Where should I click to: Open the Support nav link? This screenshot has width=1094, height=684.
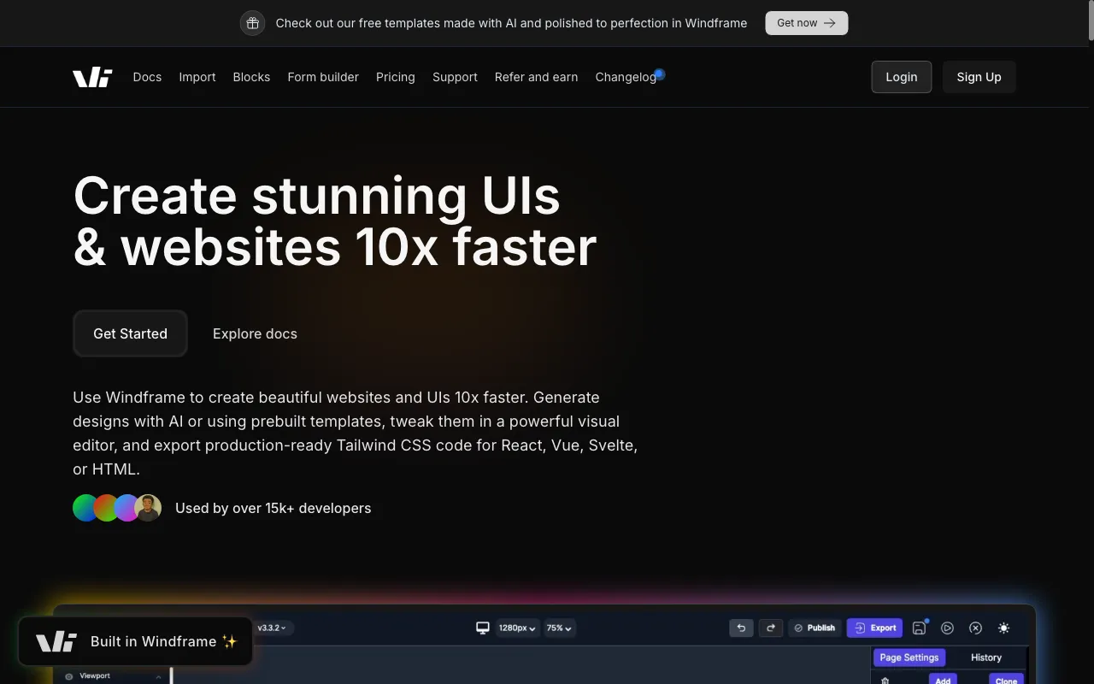(455, 77)
